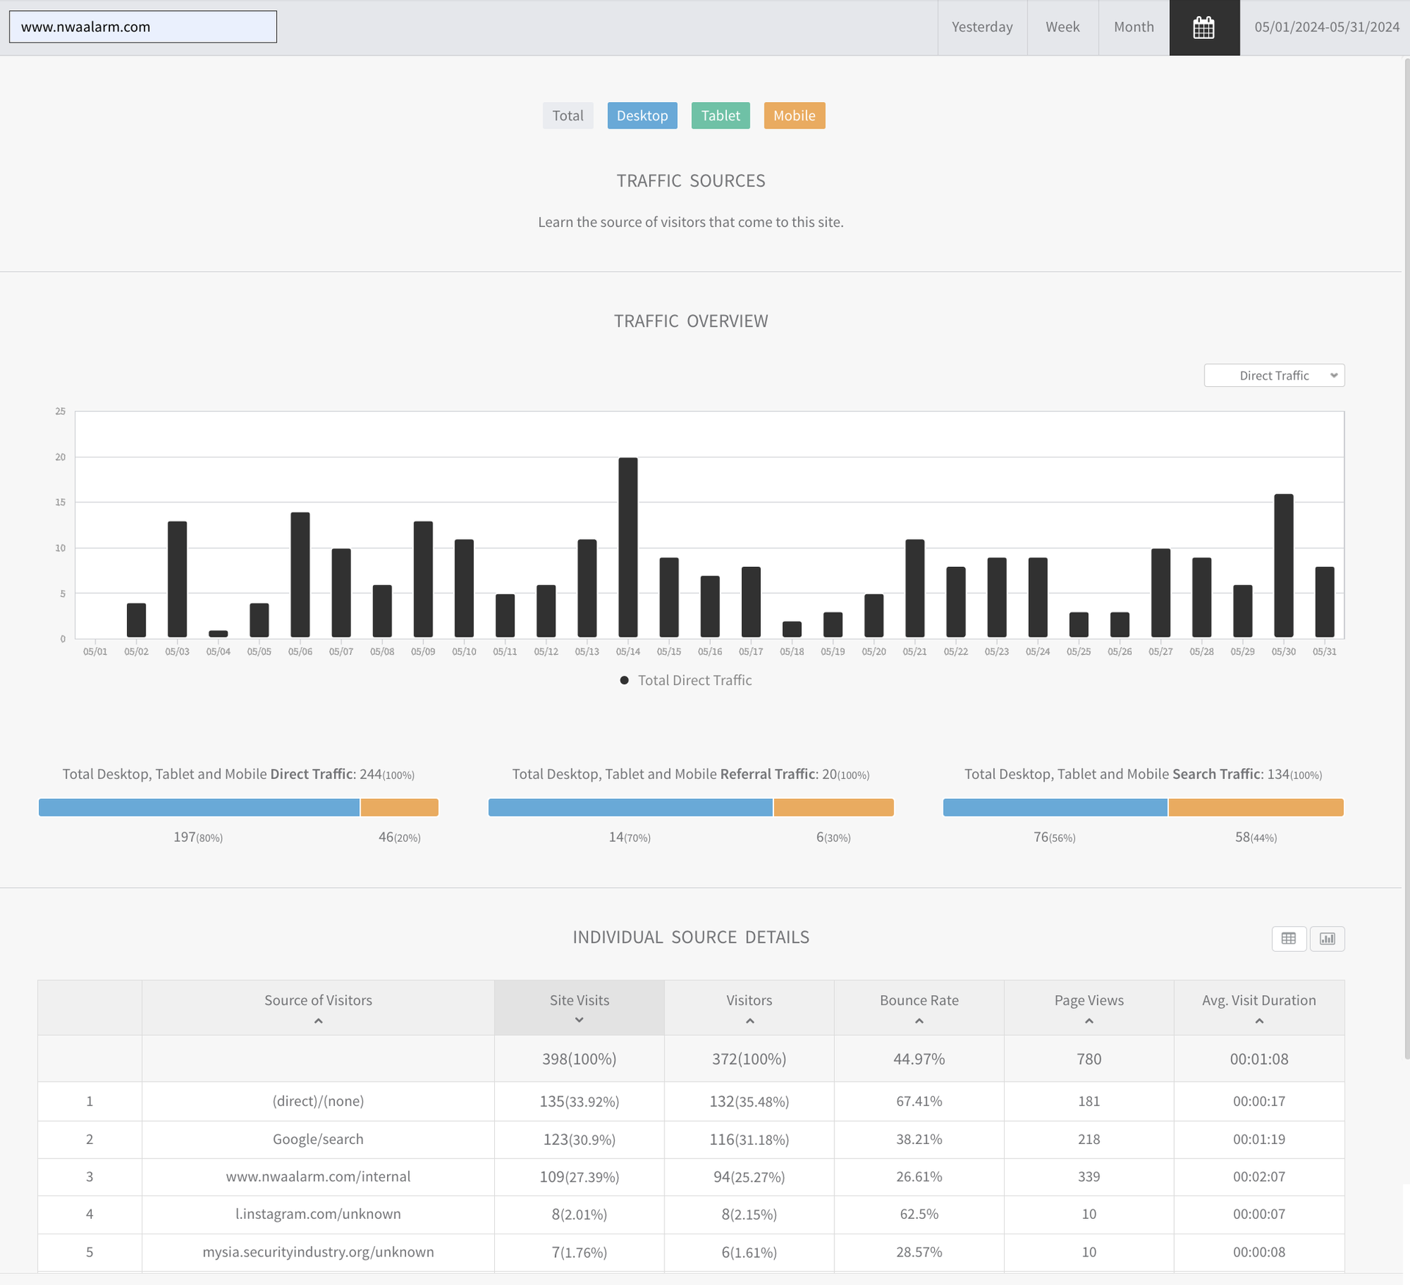Image resolution: width=1410 pixels, height=1285 pixels.
Task: Sort Visitors column ascending arrow
Action: pos(749,1021)
